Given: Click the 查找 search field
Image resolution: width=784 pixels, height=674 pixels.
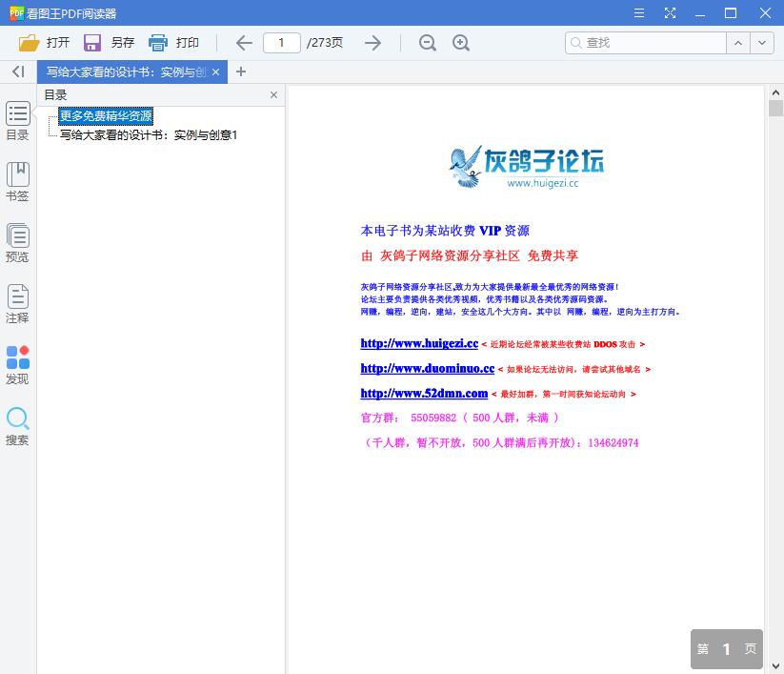Looking at the screenshot, I should pyautogui.click(x=646, y=43).
